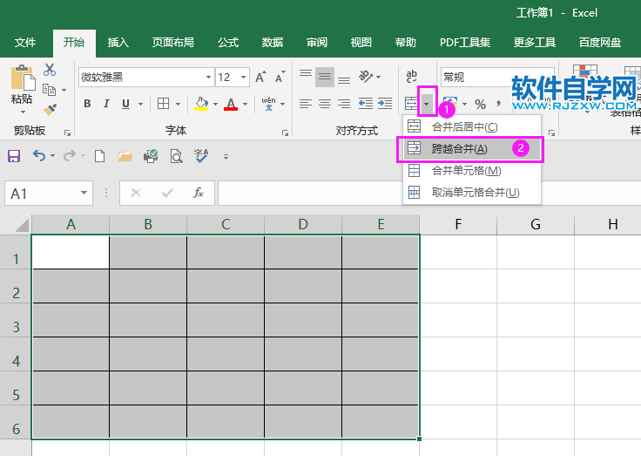Viewport: 641px width, 456px height.
Task: Click the Undo arrow icon
Action: 39,155
